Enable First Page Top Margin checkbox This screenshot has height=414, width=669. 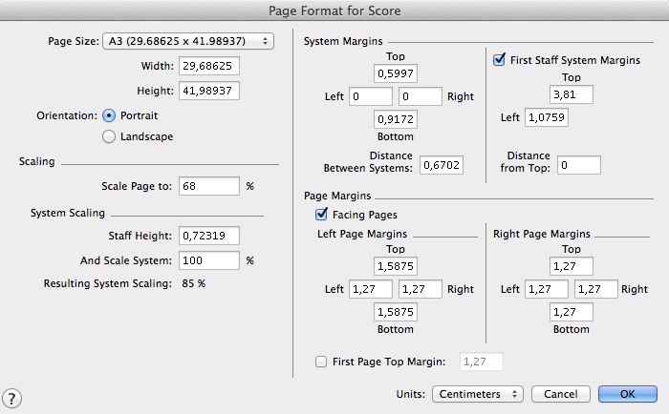pos(321,362)
